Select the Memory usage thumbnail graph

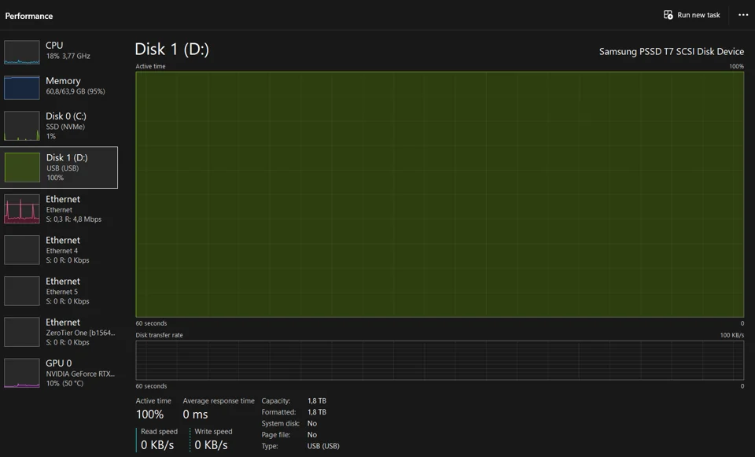click(x=22, y=87)
